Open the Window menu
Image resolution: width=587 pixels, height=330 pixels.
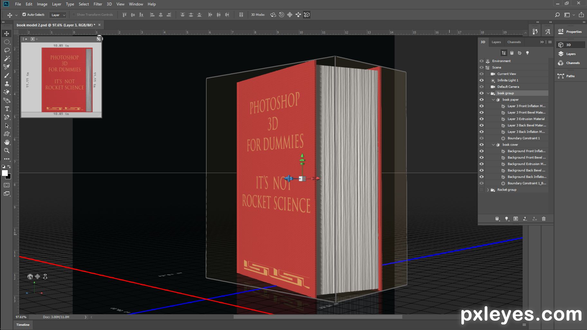click(x=136, y=4)
